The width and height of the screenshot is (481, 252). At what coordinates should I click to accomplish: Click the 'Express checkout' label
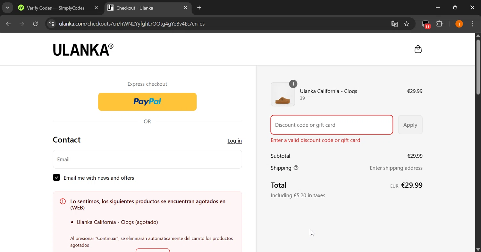coord(147,84)
